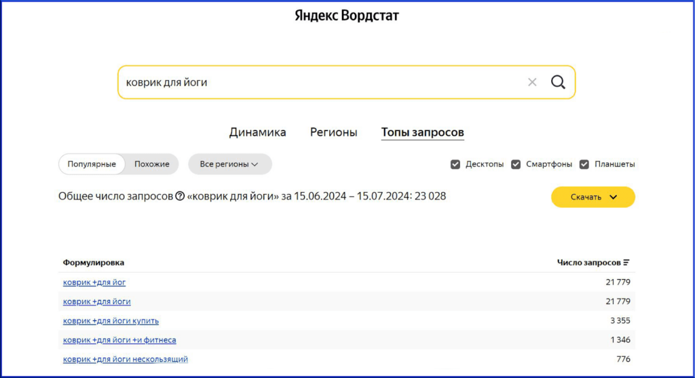695x378 pixels.
Task: Switch to the Динамика tab
Action: pyautogui.click(x=257, y=132)
